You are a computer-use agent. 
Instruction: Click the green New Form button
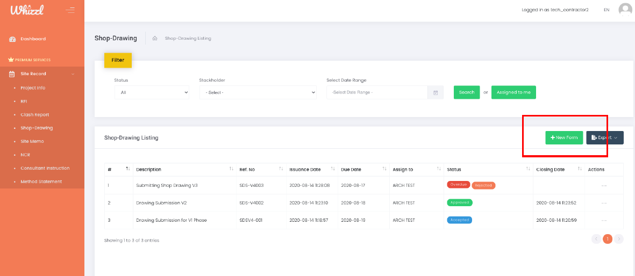[x=563, y=138]
